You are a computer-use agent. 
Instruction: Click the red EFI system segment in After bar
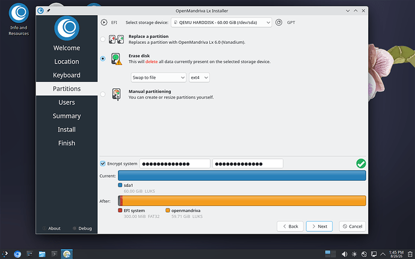tap(121, 201)
